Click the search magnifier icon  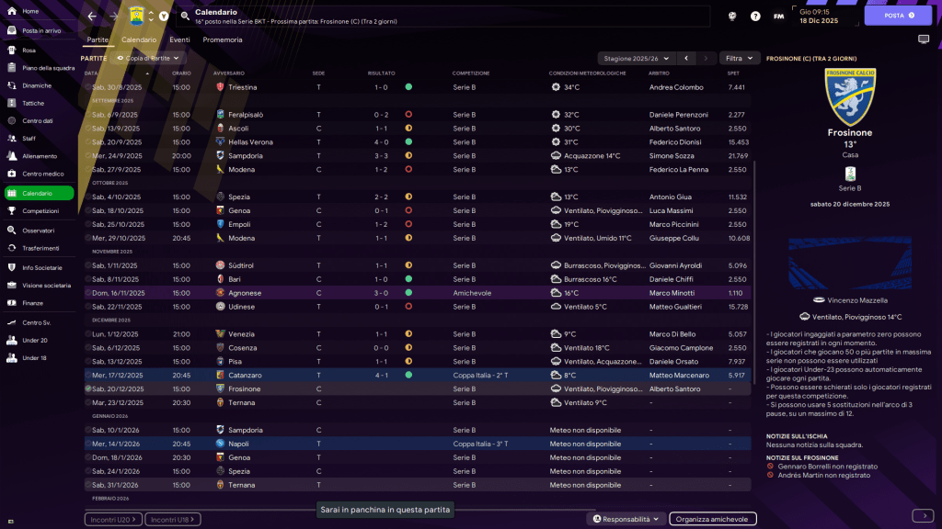coord(185,17)
